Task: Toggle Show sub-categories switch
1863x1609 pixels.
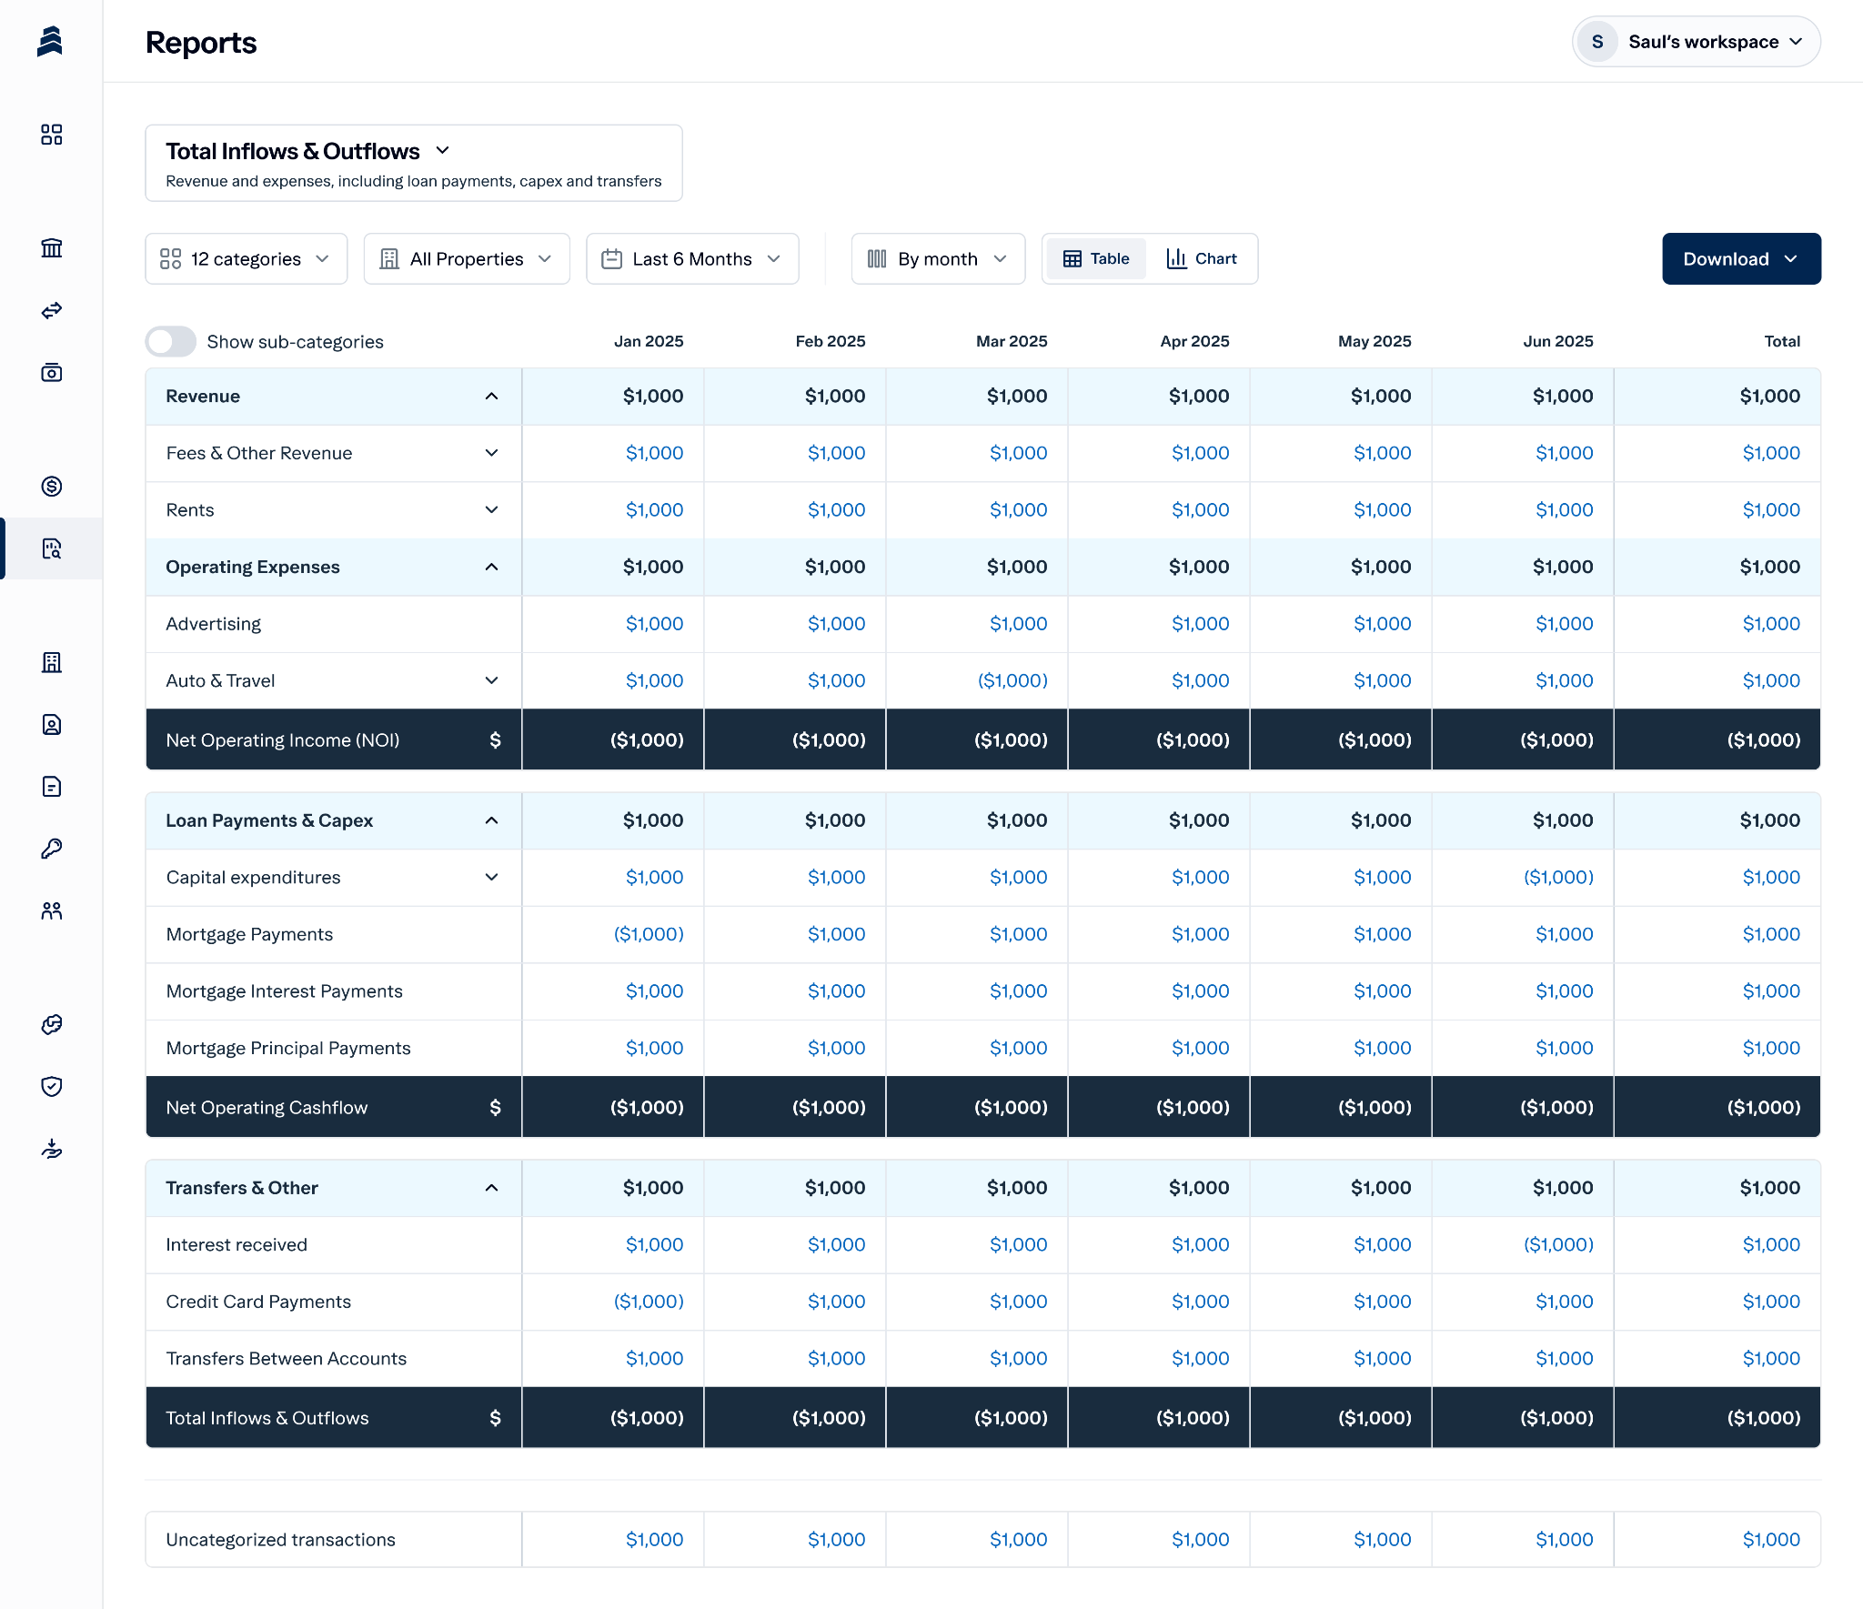Action: point(171,342)
